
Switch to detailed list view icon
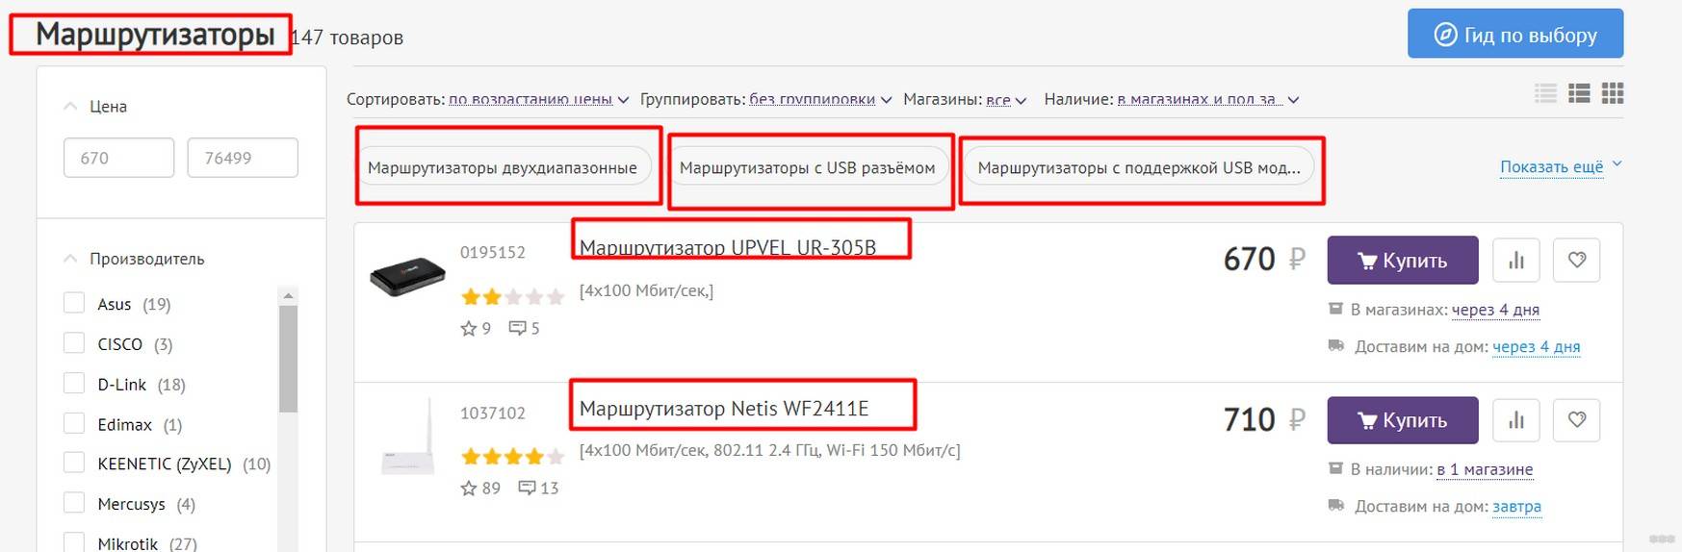click(1579, 93)
